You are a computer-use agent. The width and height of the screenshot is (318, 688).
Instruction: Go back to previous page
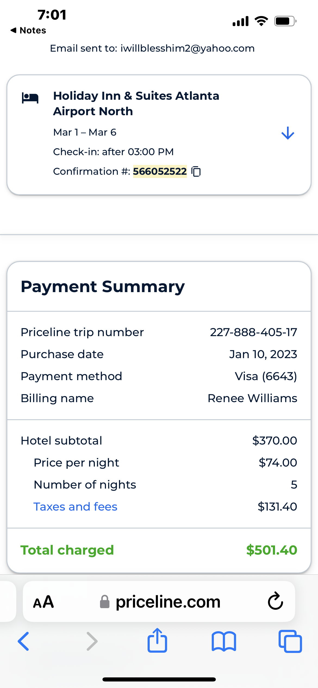click(24, 641)
